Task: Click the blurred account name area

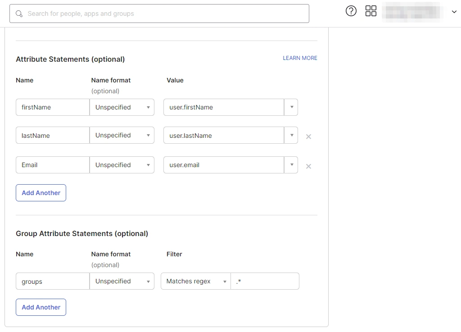Action: [412, 12]
